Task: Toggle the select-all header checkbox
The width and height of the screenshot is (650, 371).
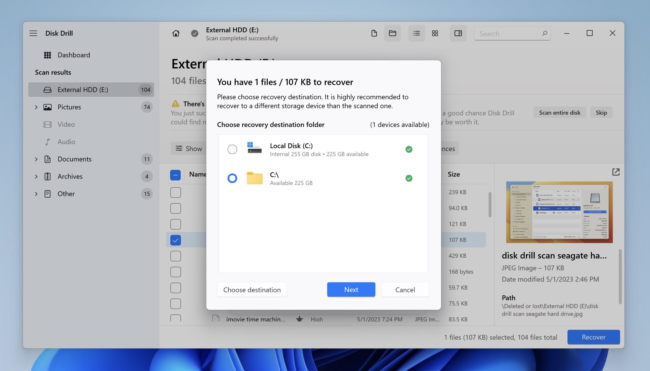Action: (x=175, y=175)
